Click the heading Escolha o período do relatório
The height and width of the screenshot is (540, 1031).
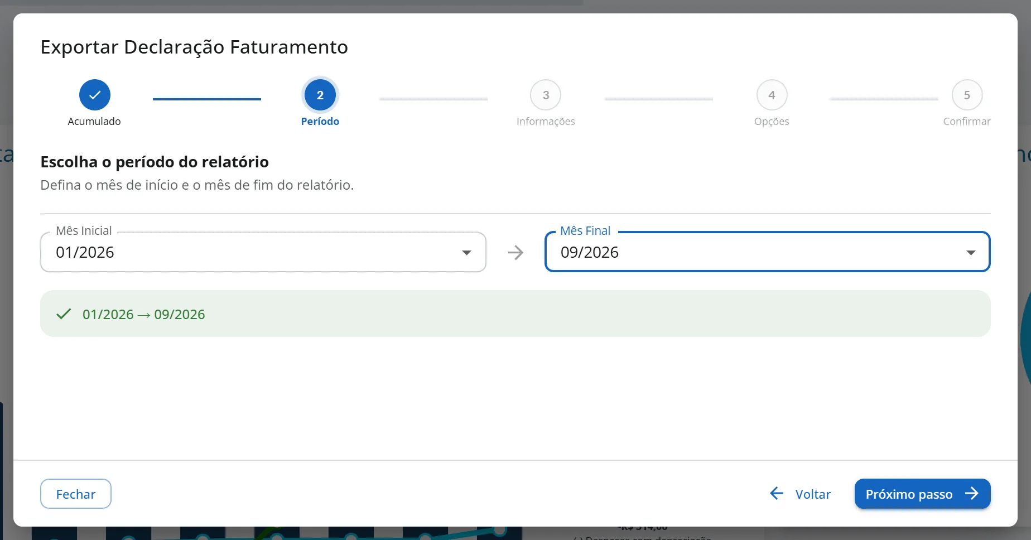pyautogui.click(x=155, y=162)
